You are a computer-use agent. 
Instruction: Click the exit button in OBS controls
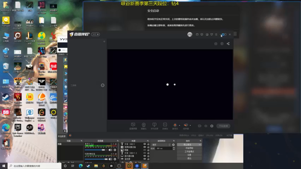[189, 158]
